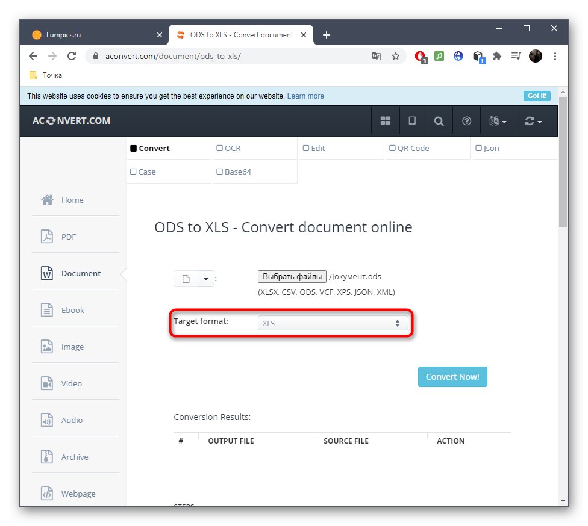Open the Ebook conversion tools
Image resolution: width=588 pixels, height=526 pixels.
[72, 310]
